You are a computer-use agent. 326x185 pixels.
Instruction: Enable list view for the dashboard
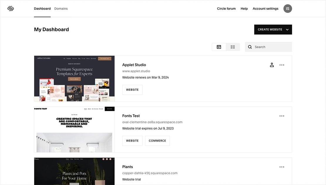click(x=233, y=47)
